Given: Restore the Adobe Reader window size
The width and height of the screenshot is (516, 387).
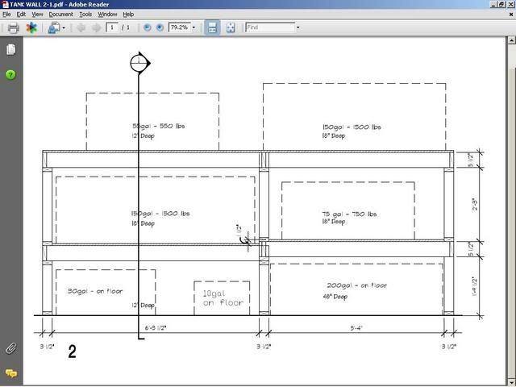Looking at the screenshot, I should tap(501, 4).
